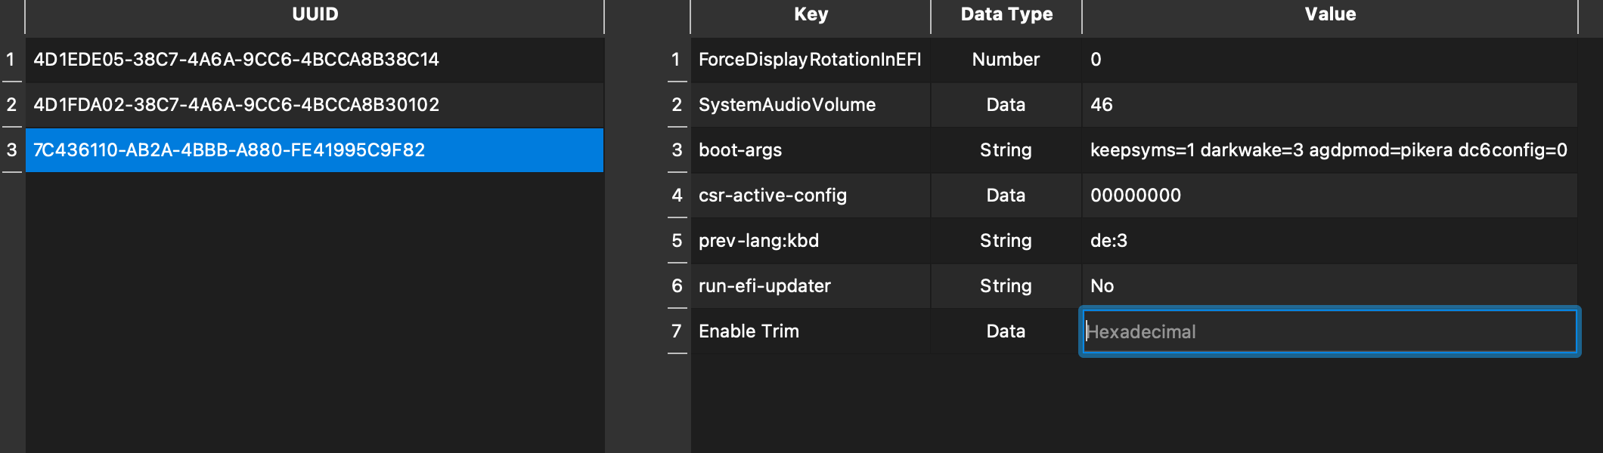1603x453 pixels.
Task: Click the Data Type column header
Action: [x=1006, y=14]
